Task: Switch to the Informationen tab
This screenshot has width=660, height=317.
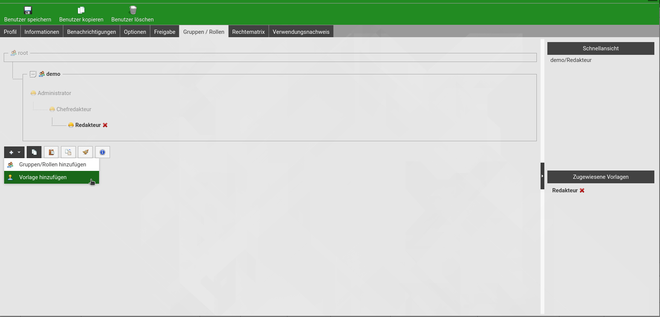Action: [42, 32]
